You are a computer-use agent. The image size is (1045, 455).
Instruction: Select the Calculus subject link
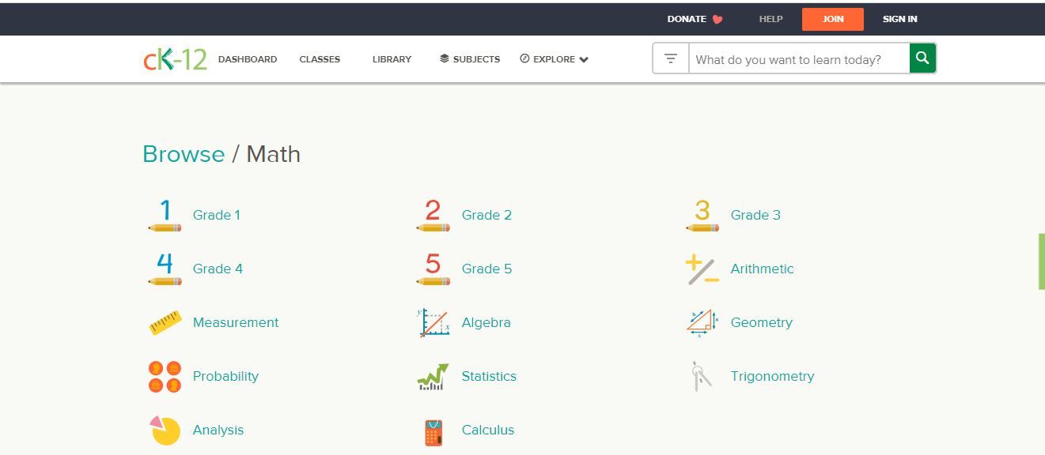coord(488,430)
